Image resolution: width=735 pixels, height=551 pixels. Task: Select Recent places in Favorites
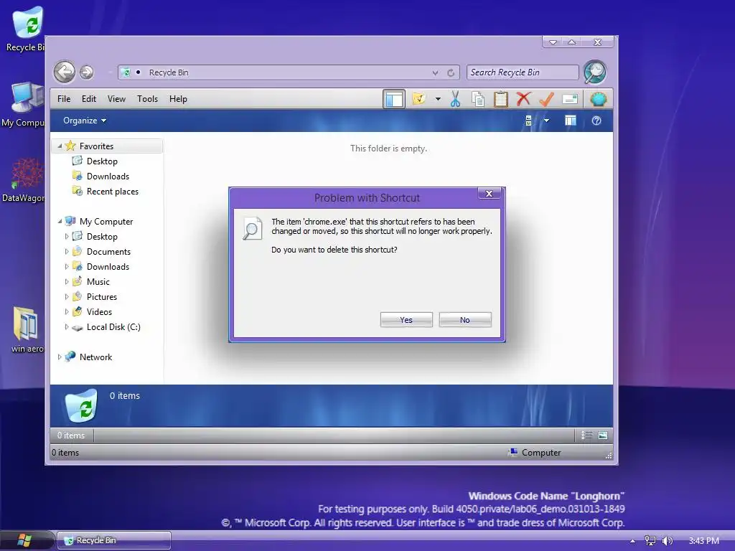[x=113, y=191]
